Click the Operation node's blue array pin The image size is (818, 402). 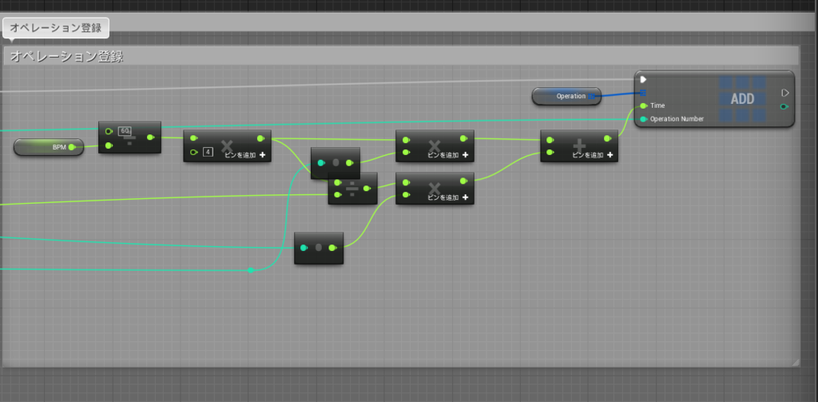tap(591, 96)
